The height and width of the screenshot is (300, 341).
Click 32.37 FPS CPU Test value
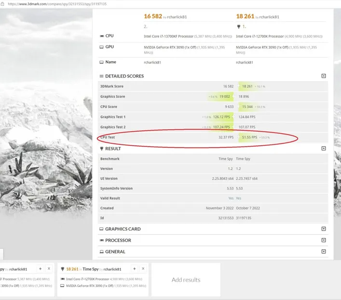226,137
